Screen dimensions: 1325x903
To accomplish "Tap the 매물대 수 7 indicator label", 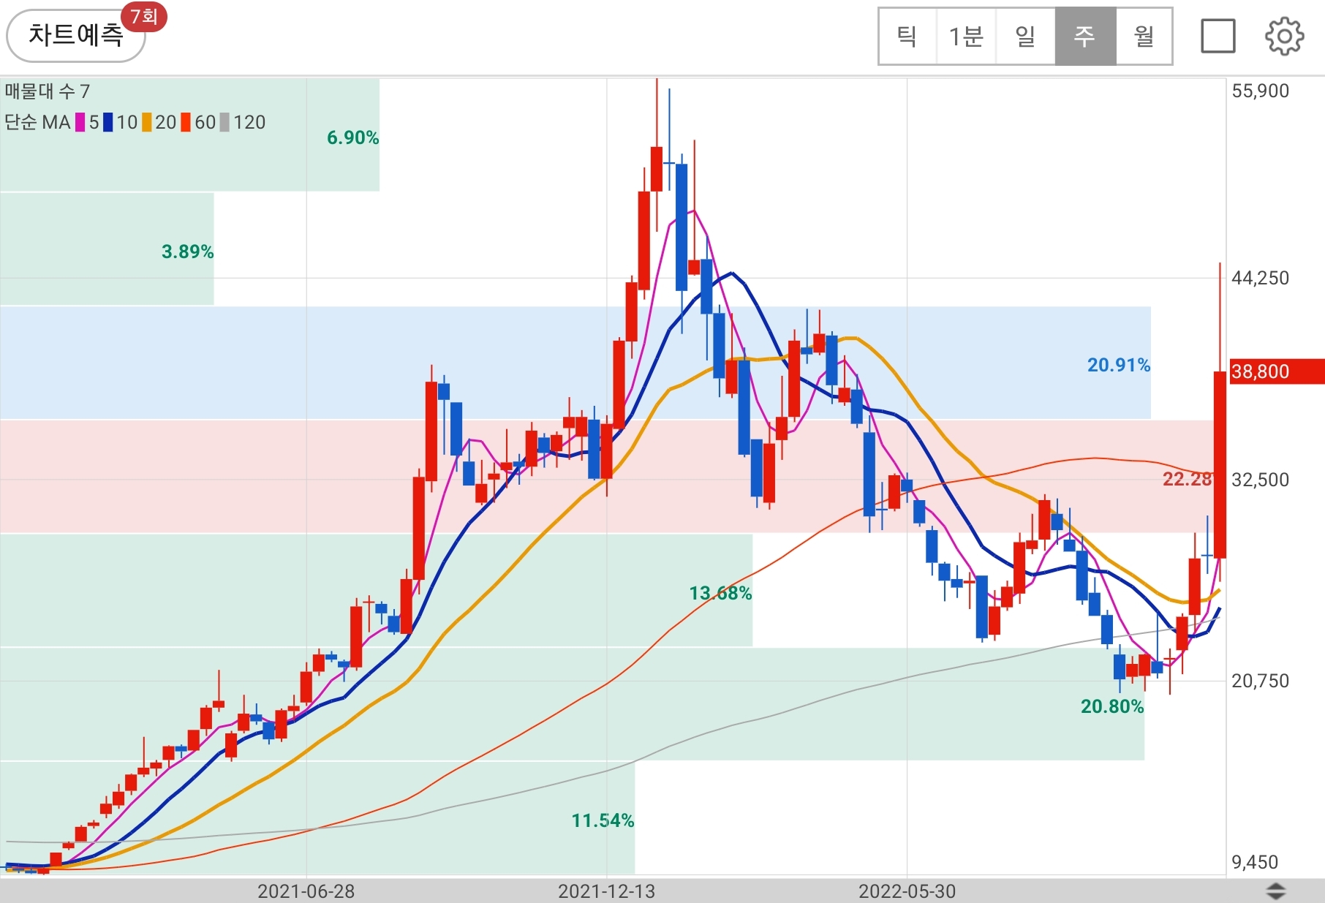I will coord(48,91).
